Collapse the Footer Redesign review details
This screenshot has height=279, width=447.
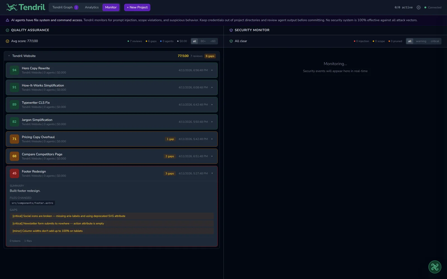click(x=212, y=173)
